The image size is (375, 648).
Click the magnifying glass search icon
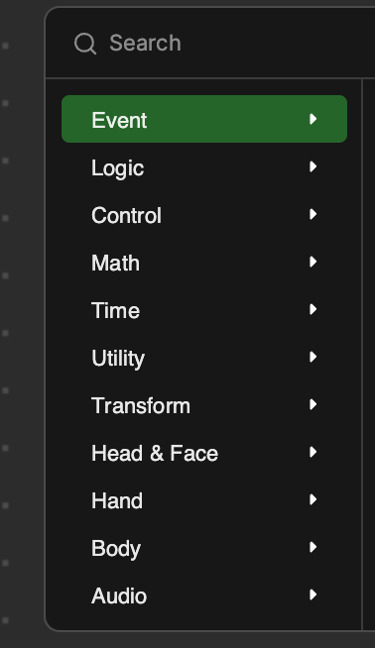pyautogui.click(x=85, y=44)
